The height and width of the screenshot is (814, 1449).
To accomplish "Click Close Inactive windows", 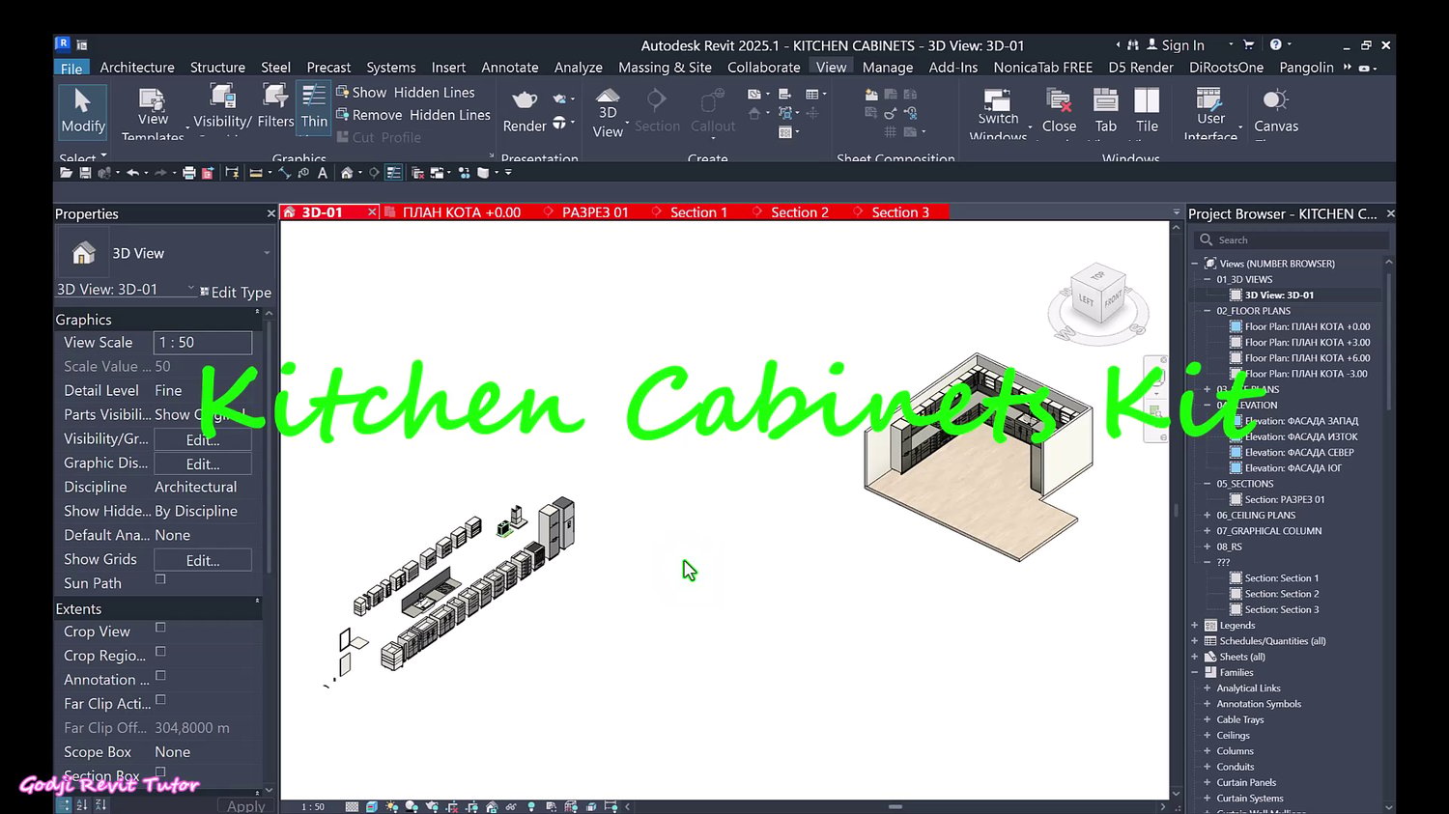I will [1059, 112].
